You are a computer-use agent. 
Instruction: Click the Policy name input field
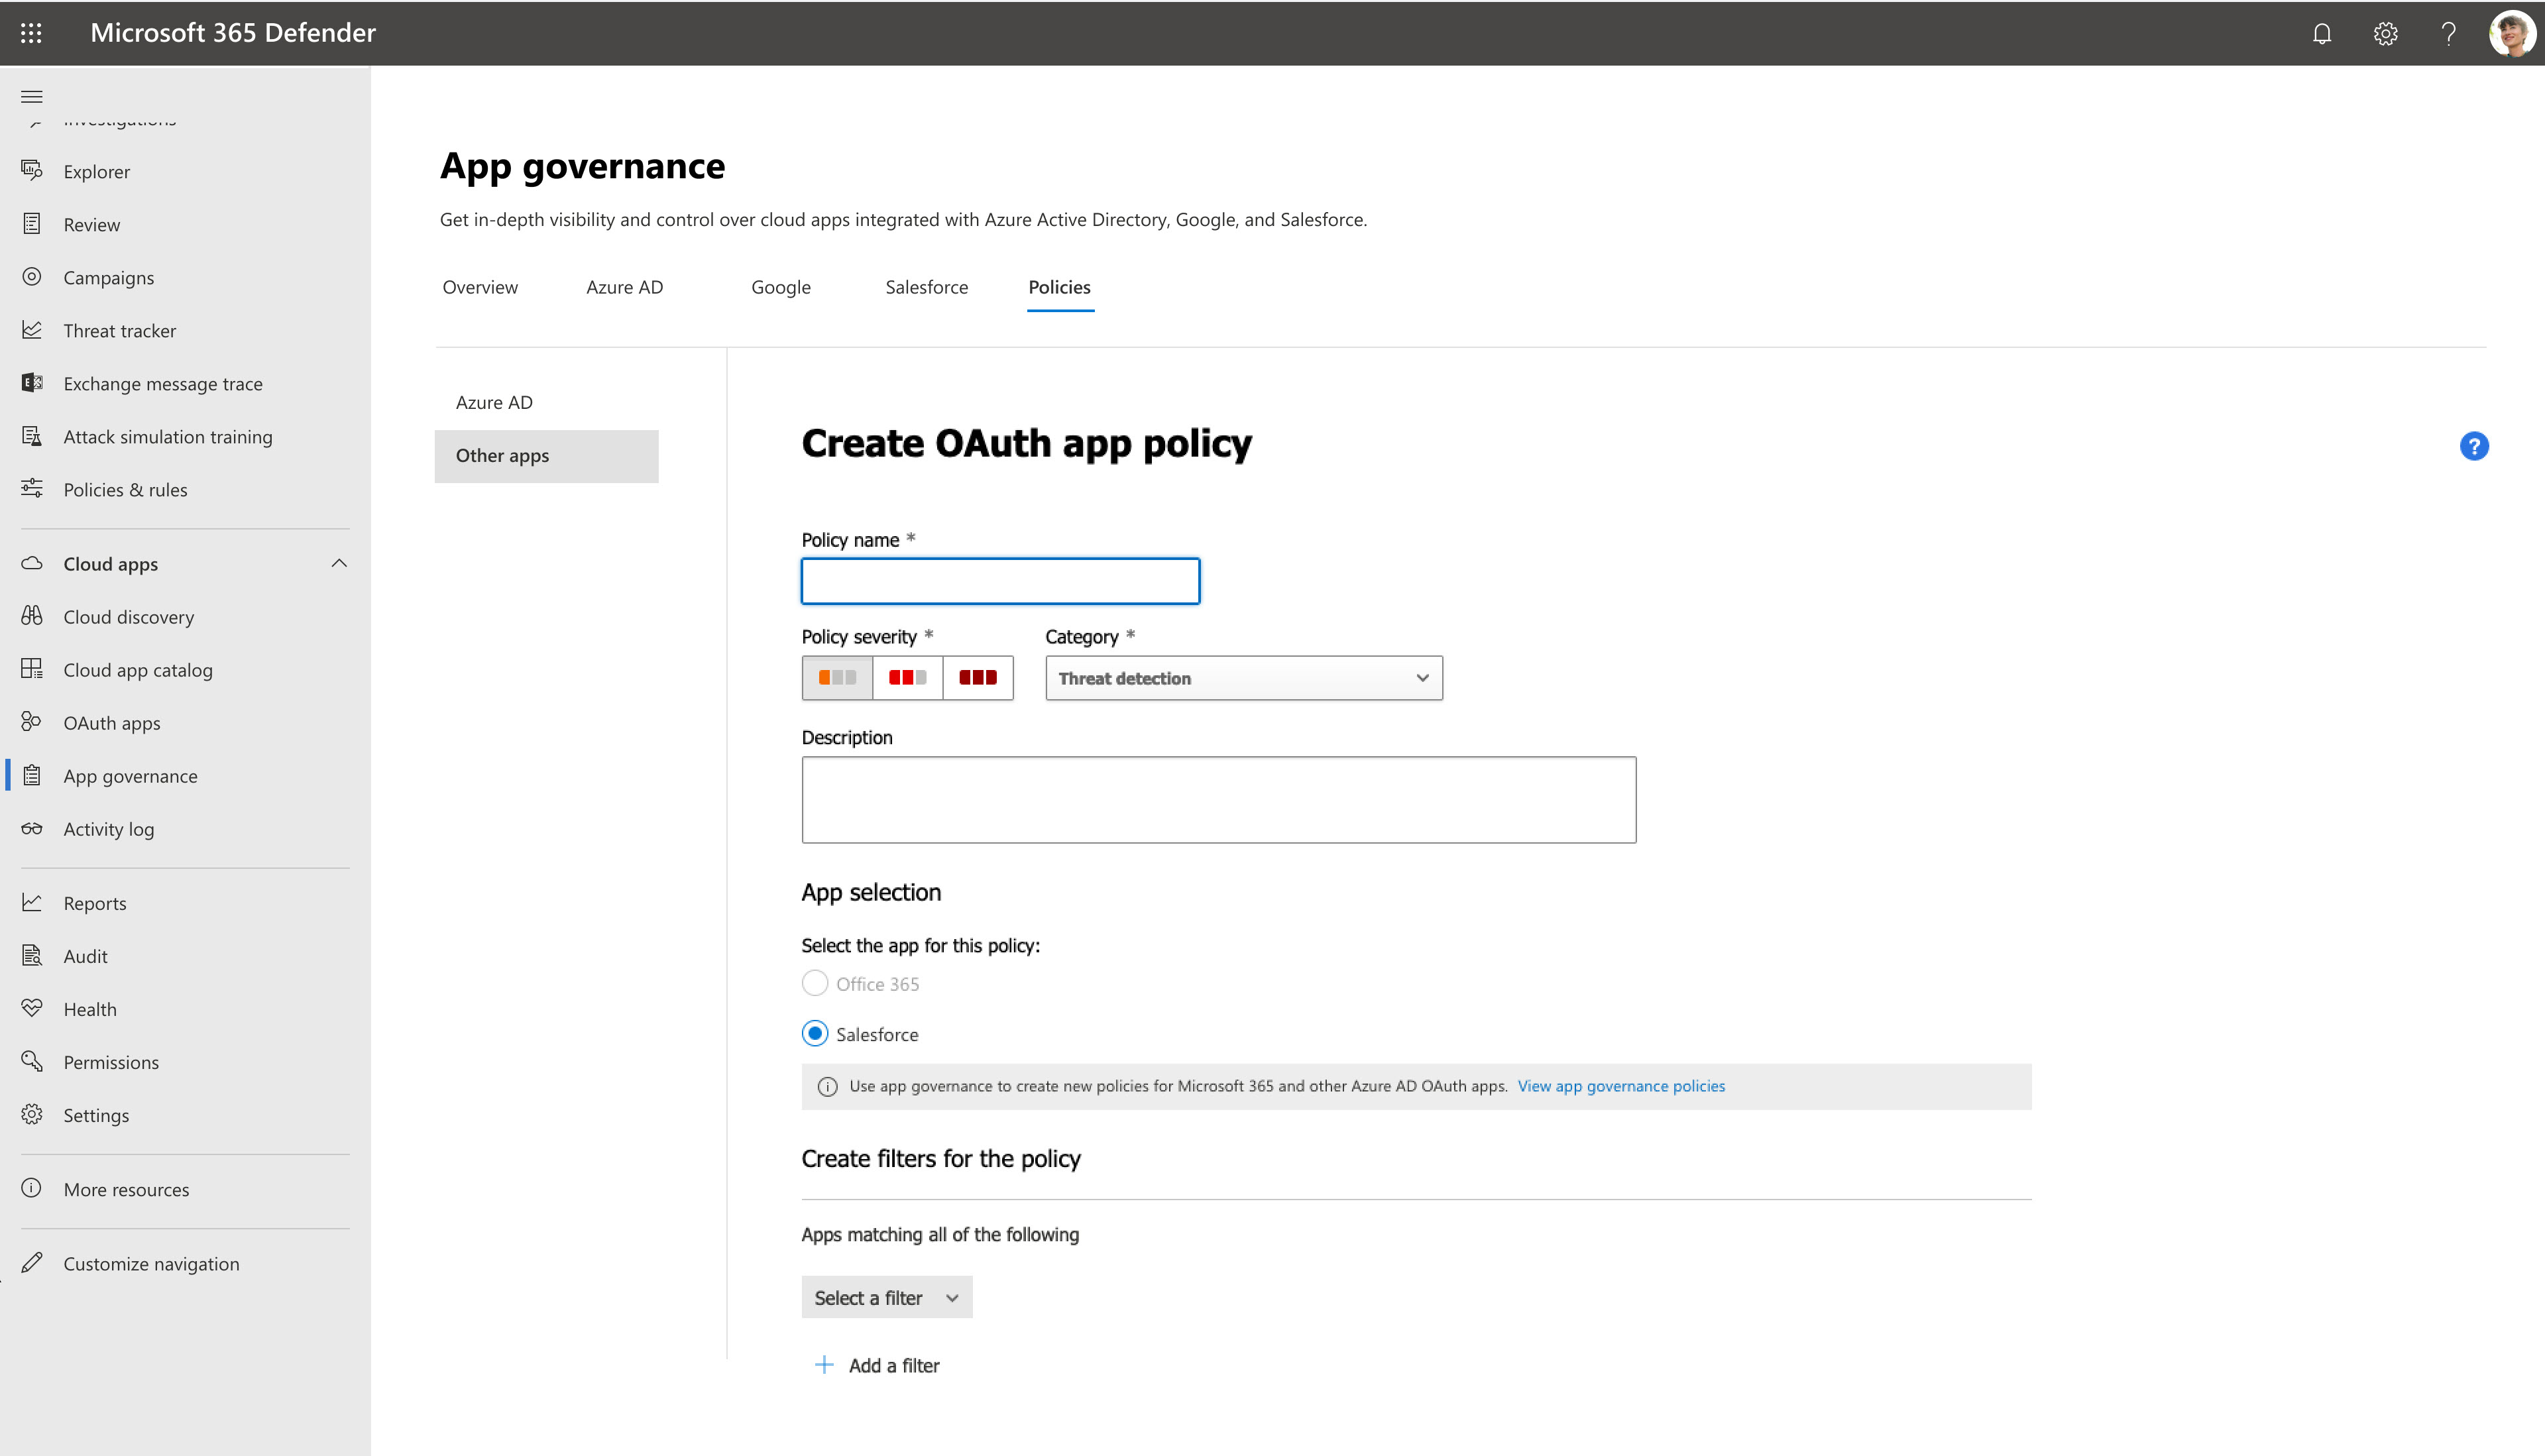click(x=1000, y=581)
